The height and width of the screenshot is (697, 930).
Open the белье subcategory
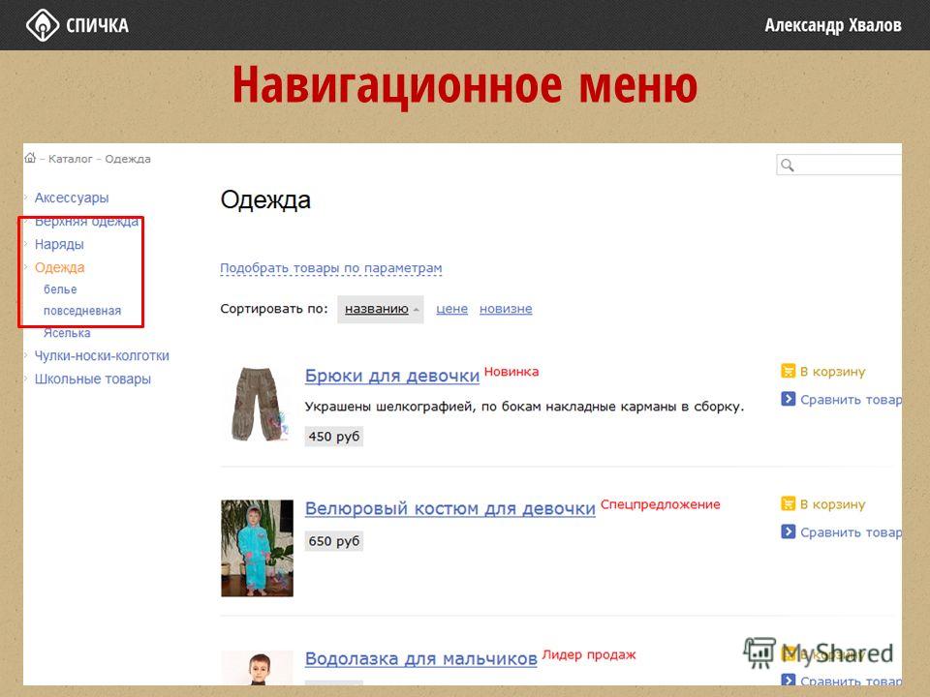tap(60, 289)
